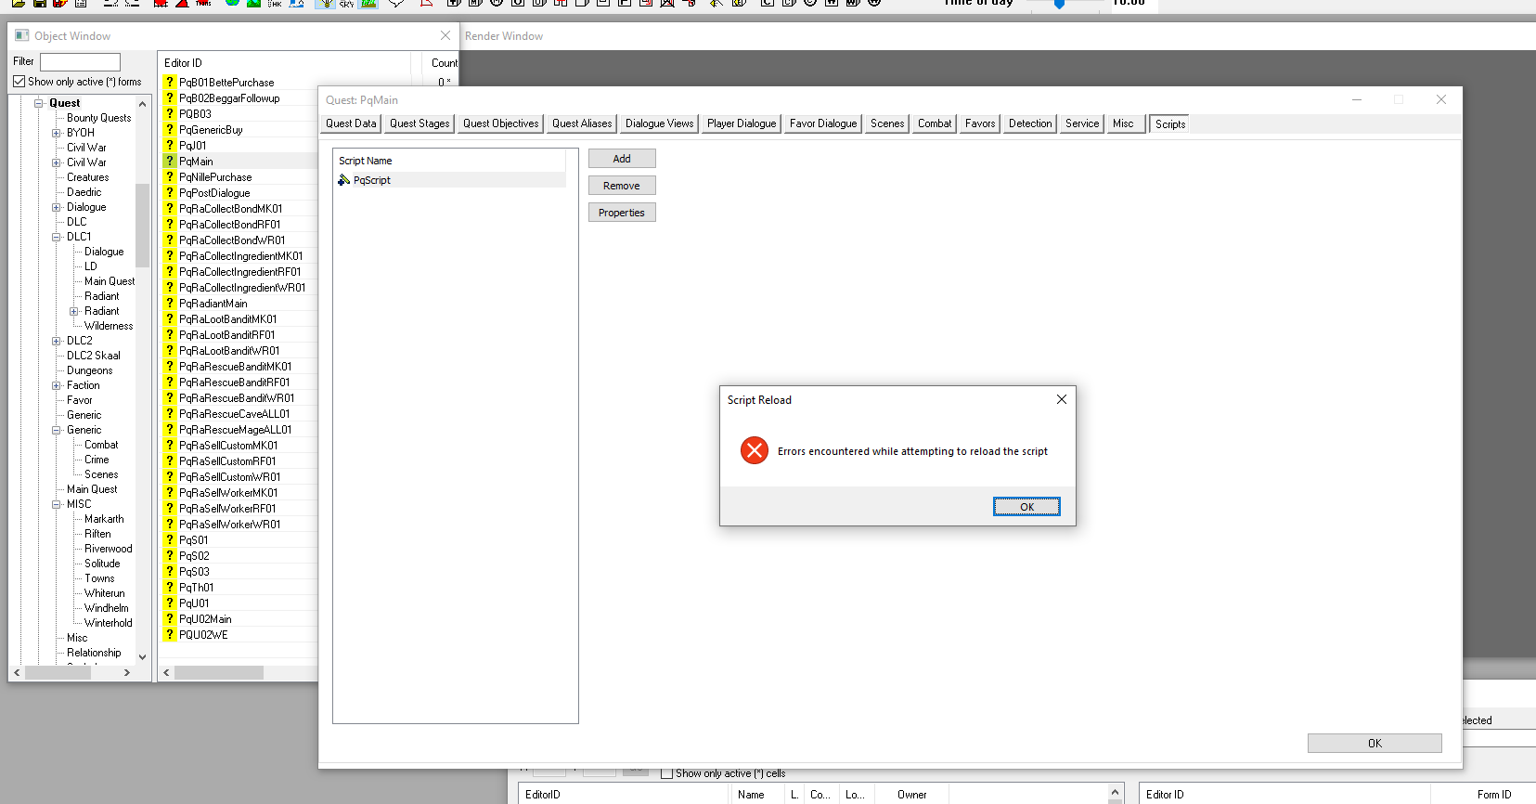Screen dimensions: 1536x804
Task: Select Wilderness under DLC1
Action: tap(109, 326)
